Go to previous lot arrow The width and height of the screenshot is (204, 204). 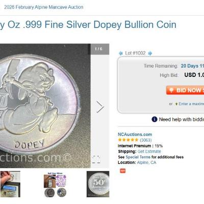(x=121, y=54)
